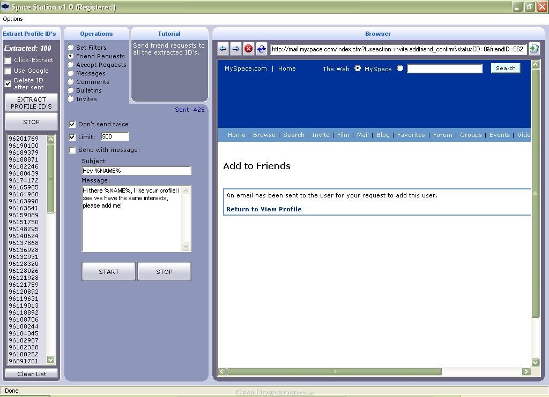This screenshot has width=549, height=397.
Task: Click the profile ID list scrollbar thumb
Action: [x=51, y=178]
